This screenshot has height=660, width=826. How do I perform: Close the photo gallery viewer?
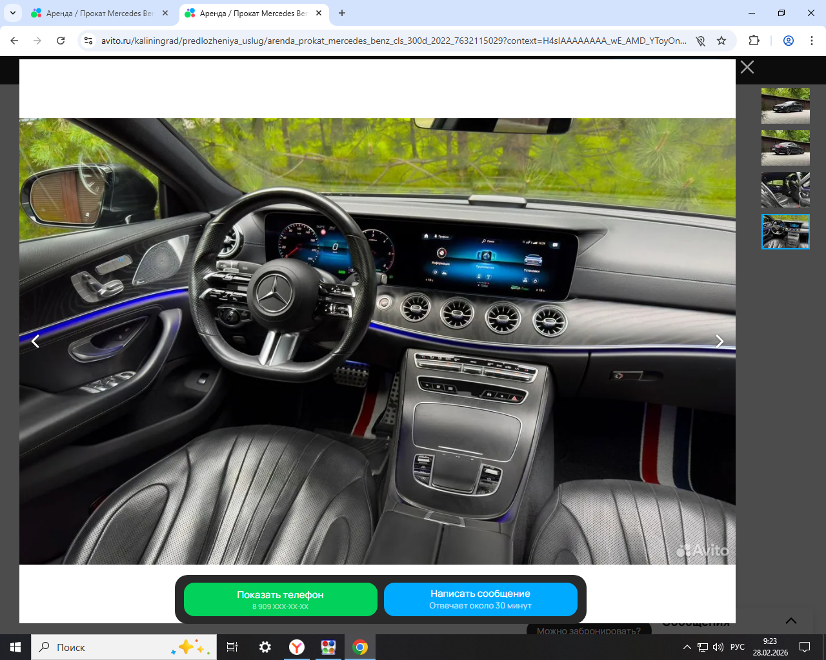747,67
